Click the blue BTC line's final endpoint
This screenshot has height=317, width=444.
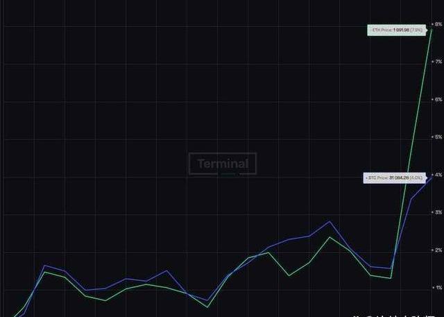tap(432, 178)
